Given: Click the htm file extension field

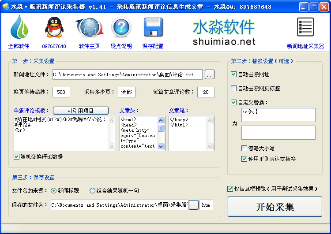Looking at the screenshot, I should 206,205.
